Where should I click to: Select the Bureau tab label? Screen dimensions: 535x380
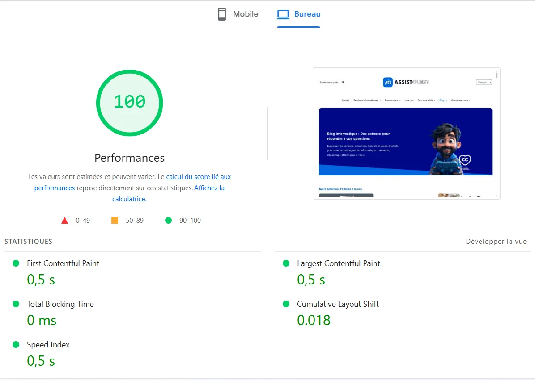(307, 14)
